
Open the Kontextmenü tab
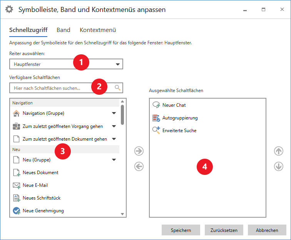[x=98, y=30]
